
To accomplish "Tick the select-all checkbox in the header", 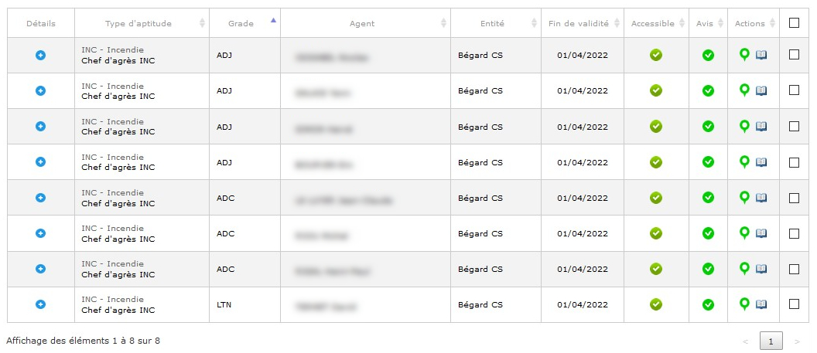I will (x=794, y=23).
